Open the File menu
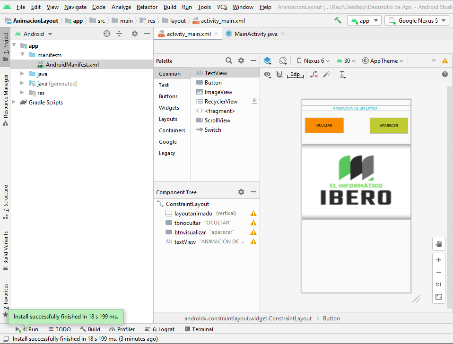 coord(20,7)
